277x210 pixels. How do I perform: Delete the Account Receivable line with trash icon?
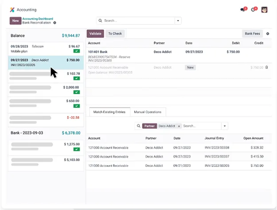[267, 67]
